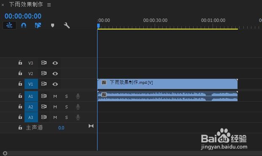Viewport: 262px width, 156px height.
Task: Close the 下雨效果制作 sequence tab
Action: [3, 5]
